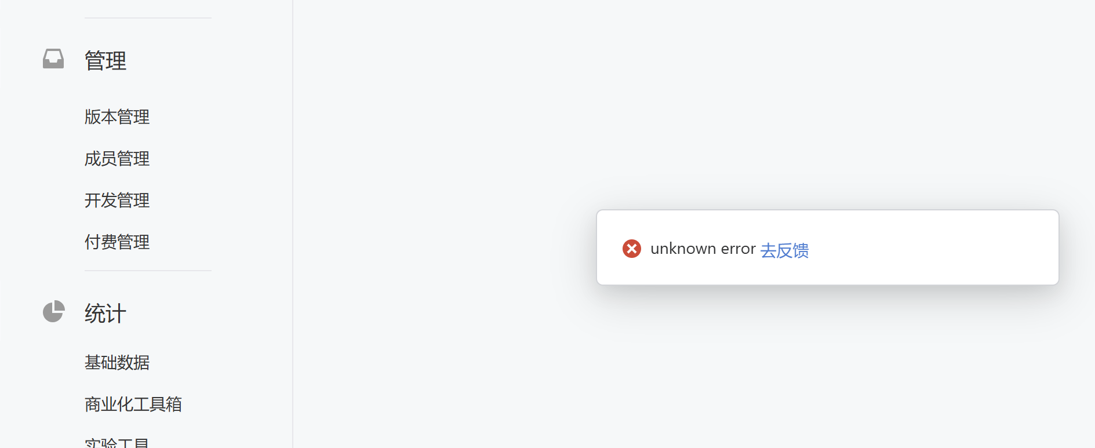Open 商业化工具箱 in the sidebar

[x=133, y=405]
